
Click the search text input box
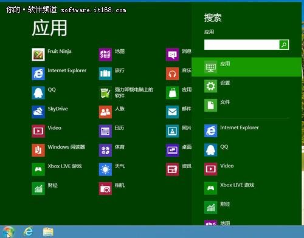click(x=242, y=44)
